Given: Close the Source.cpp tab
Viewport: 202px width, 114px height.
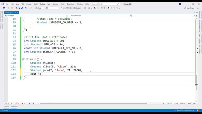Looking at the screenshot, I should pyautogui.click(x=18, y=13).
